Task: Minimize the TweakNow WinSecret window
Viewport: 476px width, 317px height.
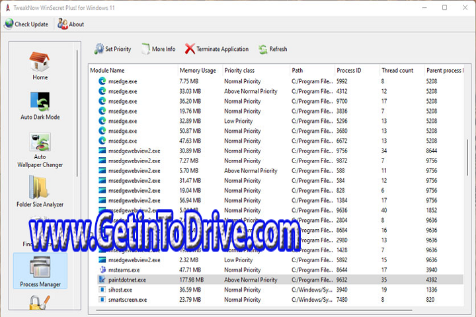Action: [424, 7]
